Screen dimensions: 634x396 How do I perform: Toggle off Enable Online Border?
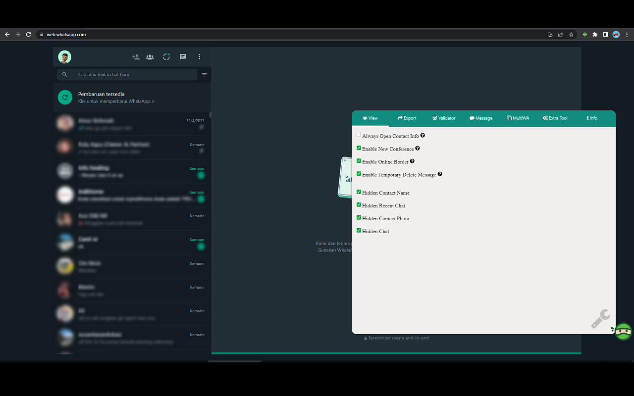click(359, 160)
